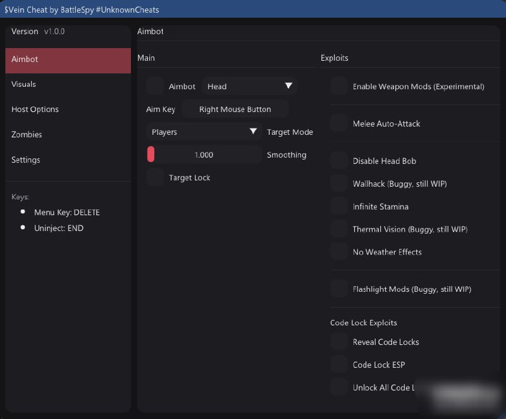
Task: Open the Host Options tab
Action: 68,109
